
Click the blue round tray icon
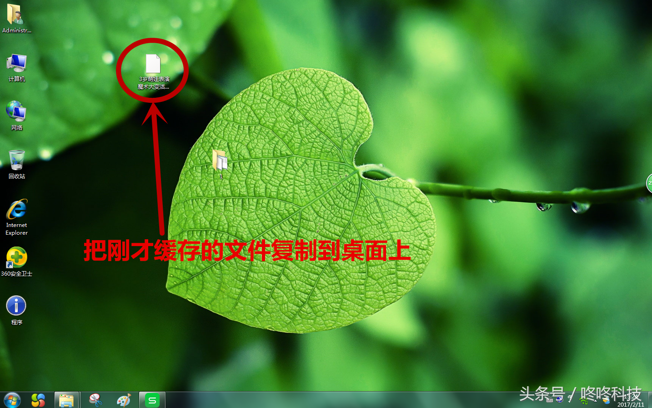click(559, 399)
